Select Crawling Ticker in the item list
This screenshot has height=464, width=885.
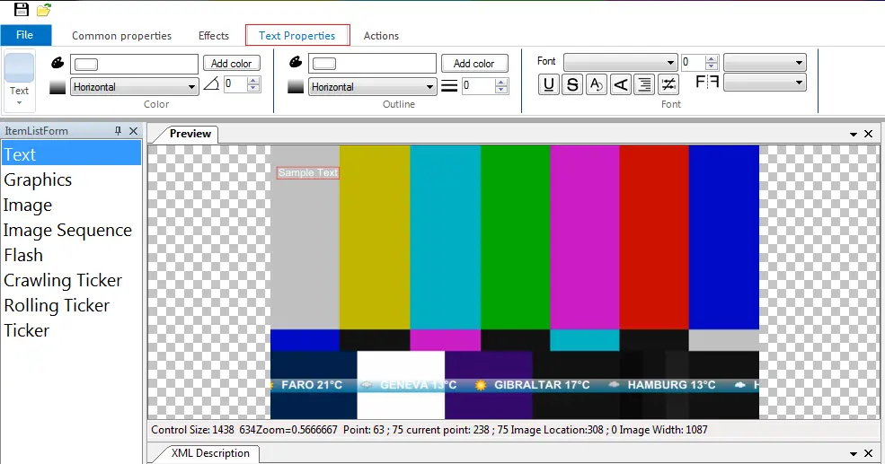pyautogui.click(x=63, y=280)
